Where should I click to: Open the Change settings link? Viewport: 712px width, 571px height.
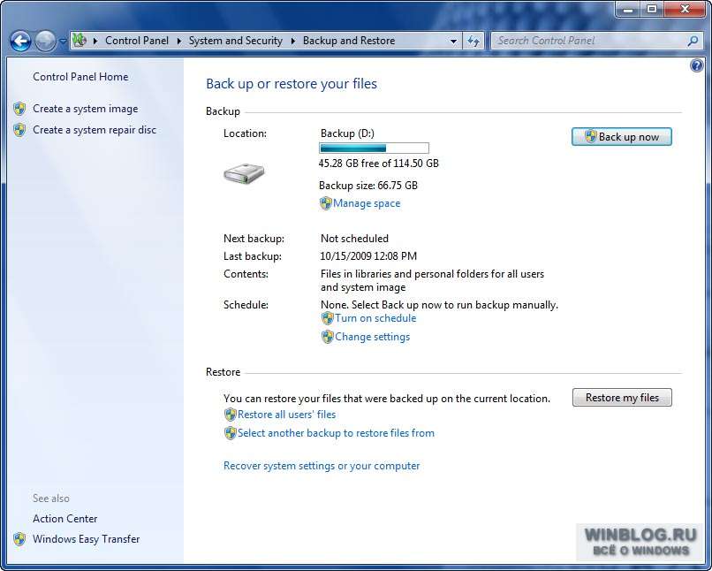coord(373,337)
